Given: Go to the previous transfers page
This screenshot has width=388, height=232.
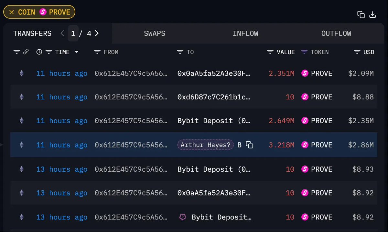Looking at the screenshot, I should [x=62, y=33].
